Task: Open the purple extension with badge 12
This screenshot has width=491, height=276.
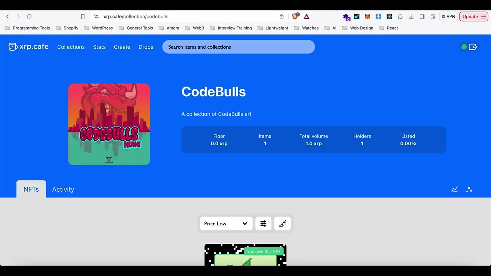Action: (x=346, y=17)
